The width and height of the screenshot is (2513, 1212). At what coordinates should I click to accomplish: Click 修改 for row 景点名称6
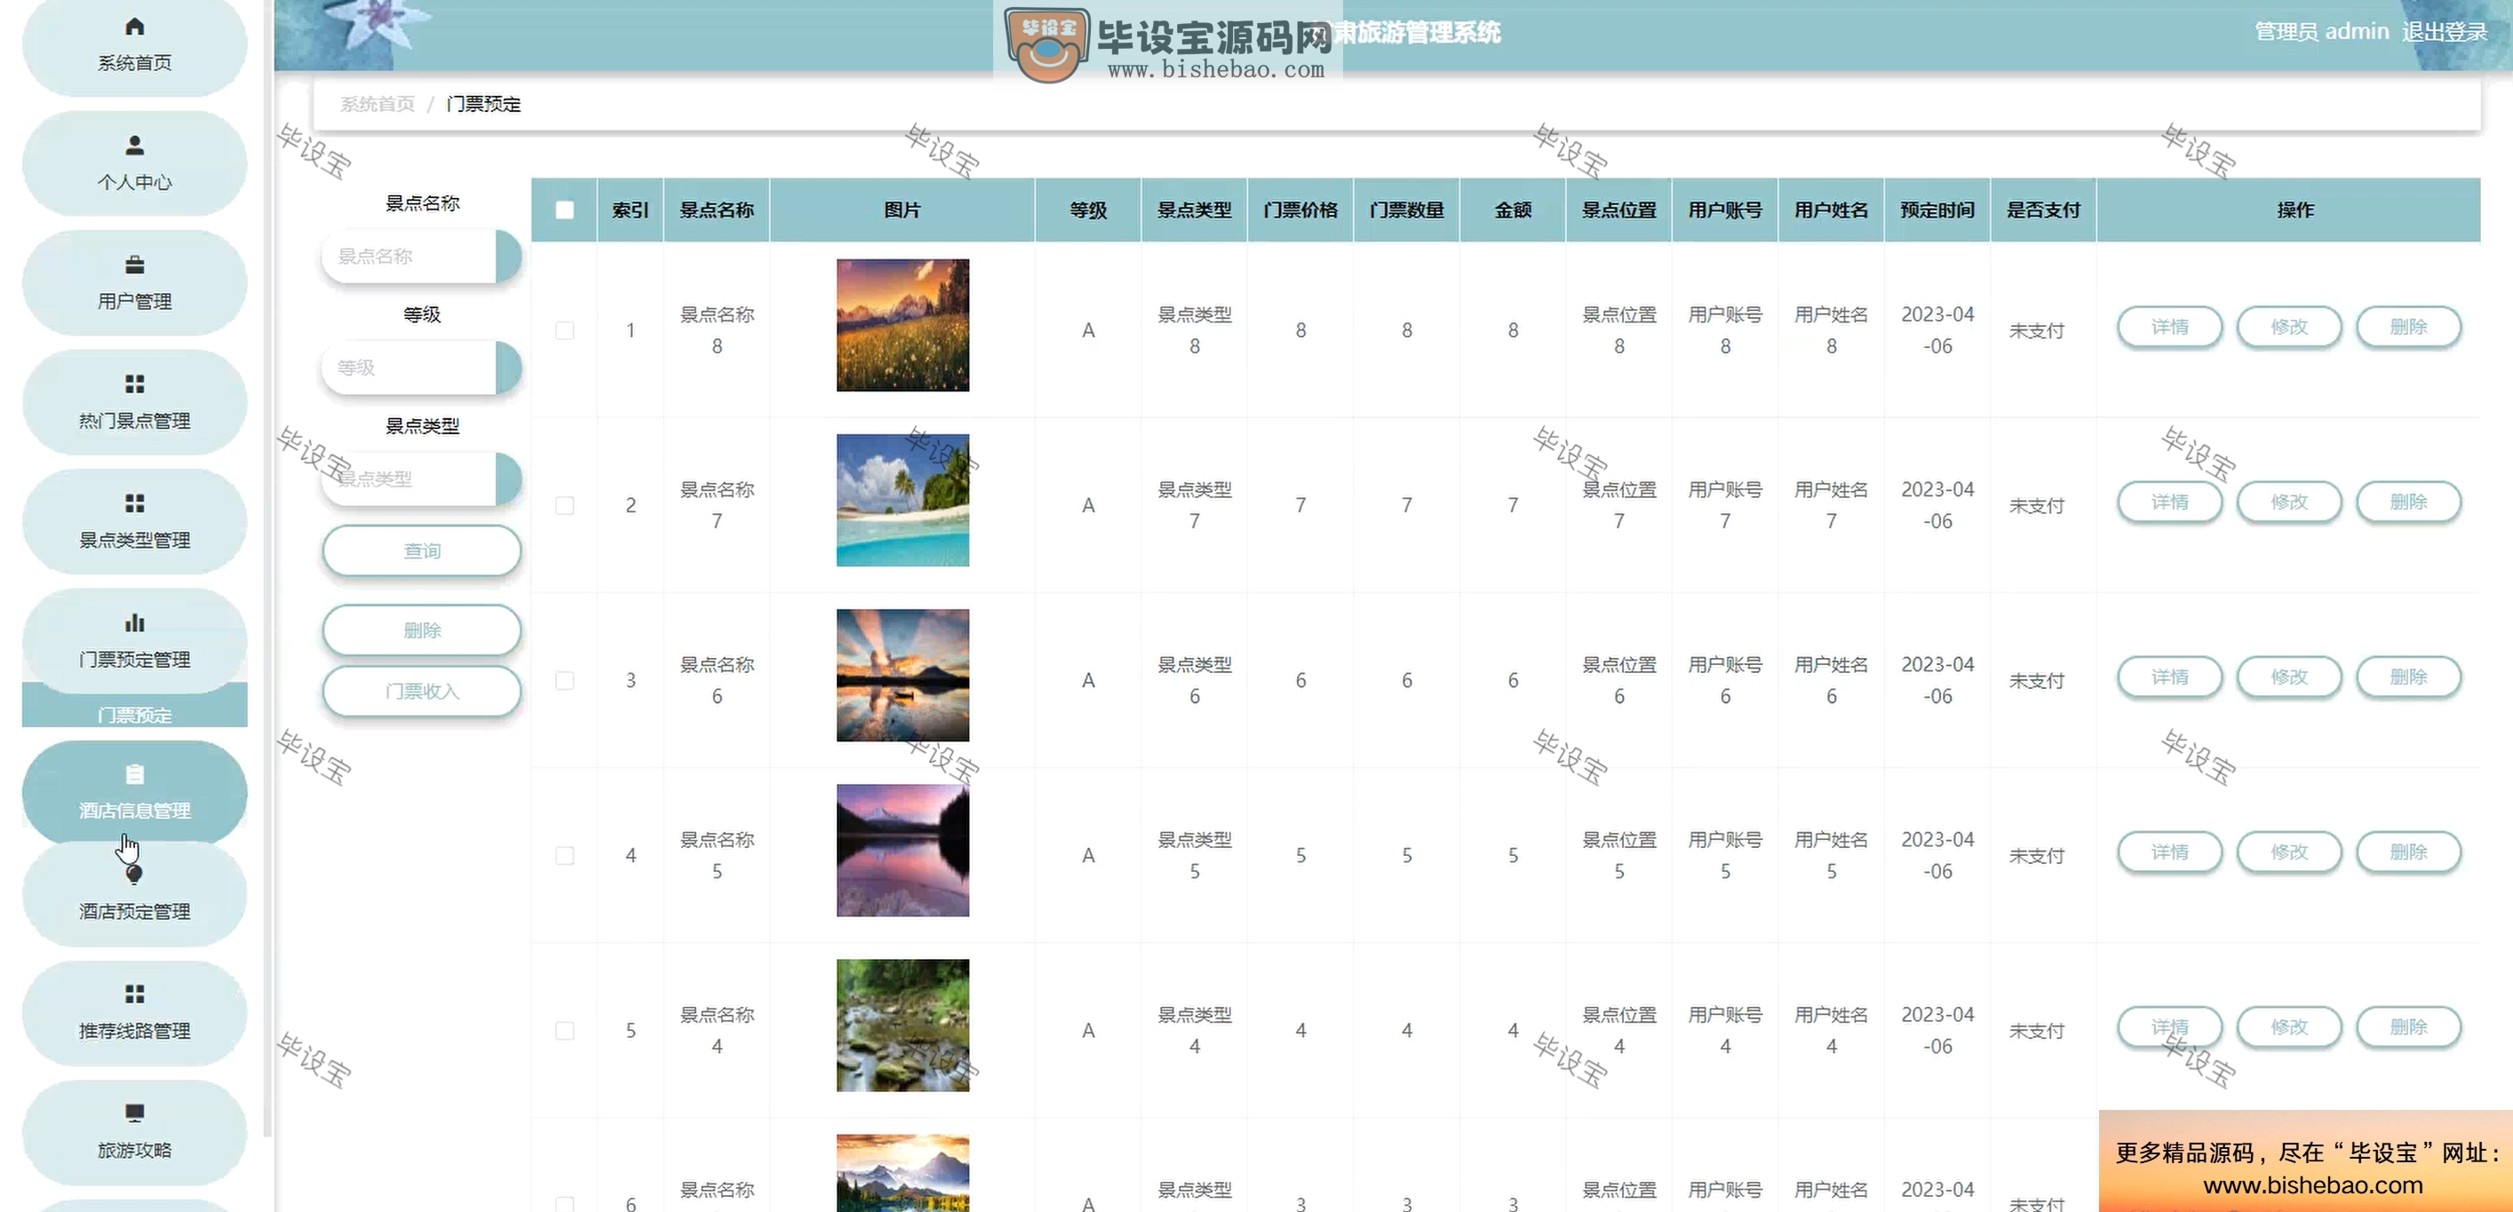(2288, 677)
